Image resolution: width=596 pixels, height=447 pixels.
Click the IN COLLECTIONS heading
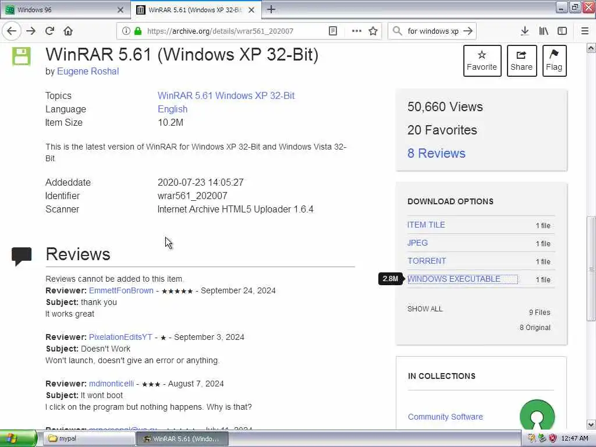point(442,376)
